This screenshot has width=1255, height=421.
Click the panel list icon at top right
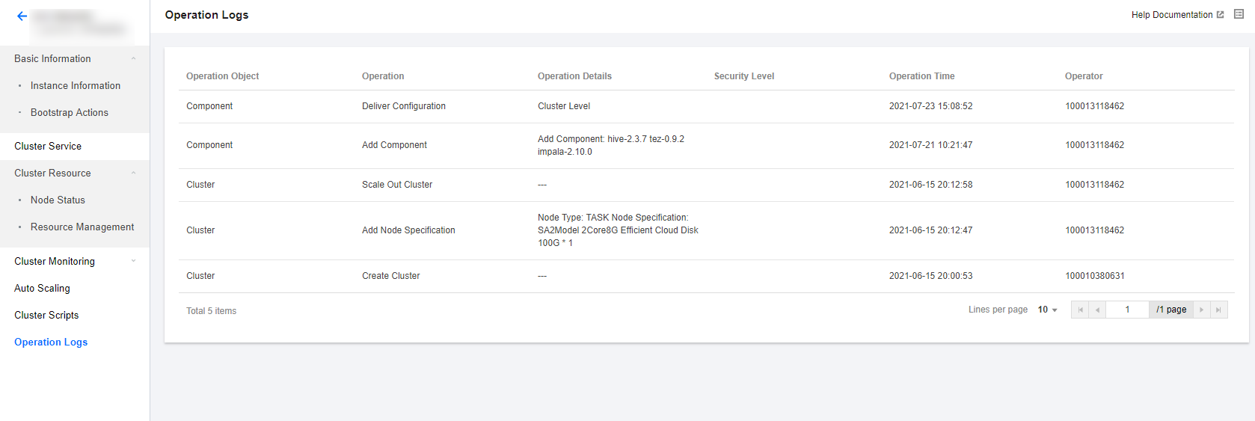click(x=1239, y=14)
